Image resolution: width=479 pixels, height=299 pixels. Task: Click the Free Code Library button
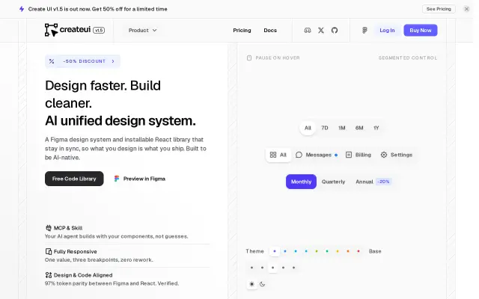pos(74,179)
